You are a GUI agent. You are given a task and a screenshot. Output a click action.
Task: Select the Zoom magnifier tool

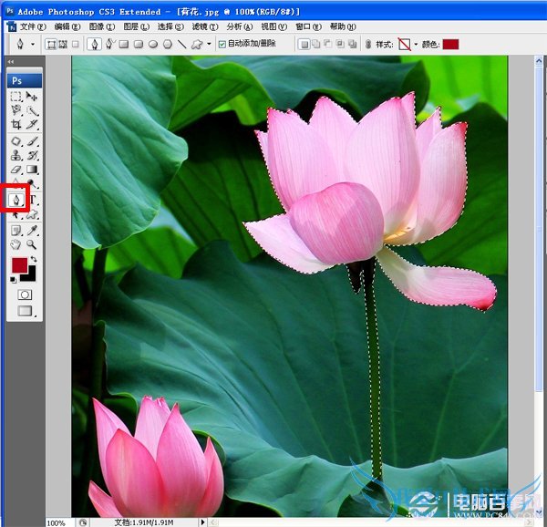(x=32, y=244)
